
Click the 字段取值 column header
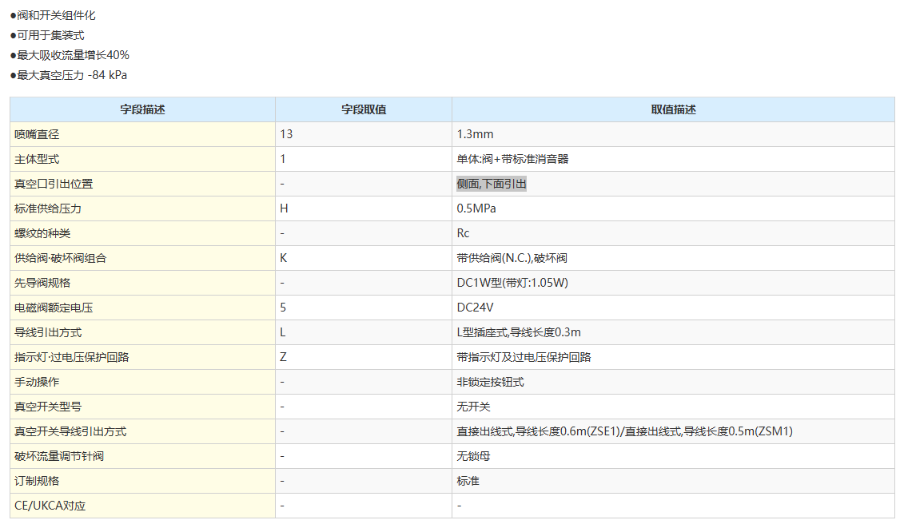[364, 109]
